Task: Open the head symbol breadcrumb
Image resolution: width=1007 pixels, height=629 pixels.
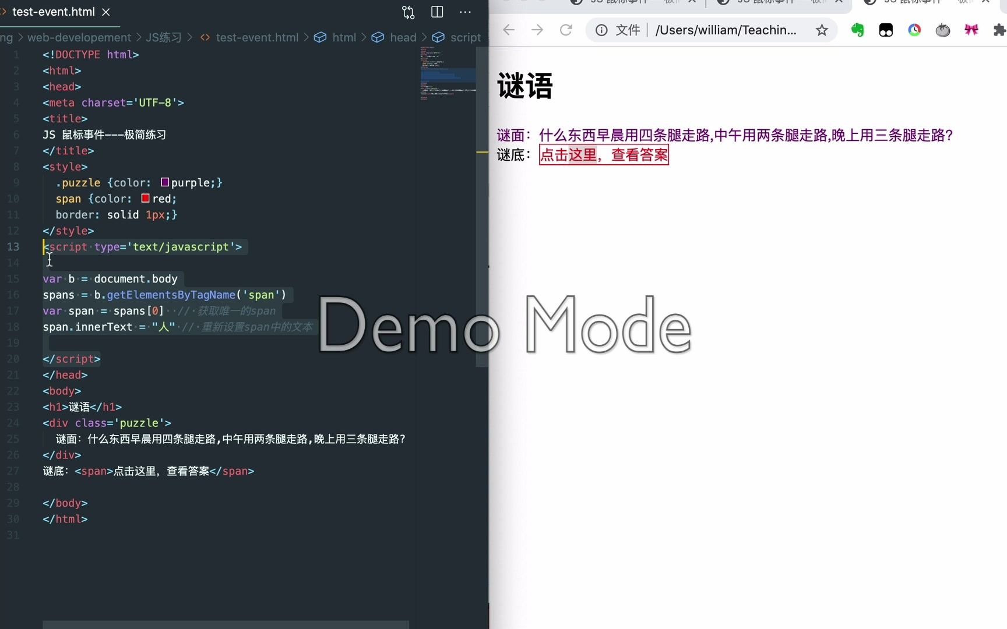Action: tap(395, 37)
